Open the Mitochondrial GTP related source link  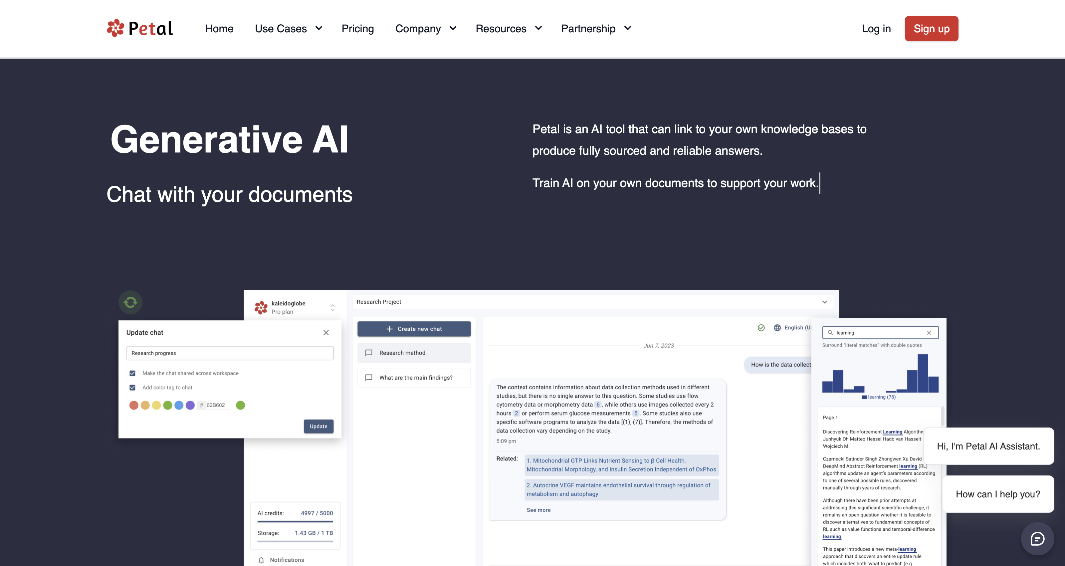[x=622, y=465]
